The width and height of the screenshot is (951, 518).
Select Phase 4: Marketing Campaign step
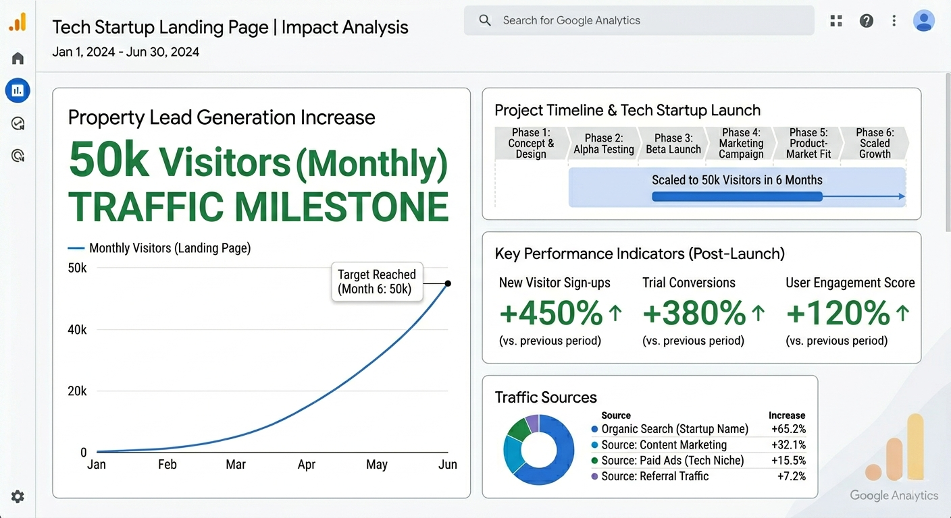[x=741, y=143]
